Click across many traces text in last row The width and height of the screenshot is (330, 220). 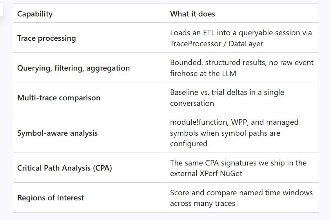[x=203, y=204]
